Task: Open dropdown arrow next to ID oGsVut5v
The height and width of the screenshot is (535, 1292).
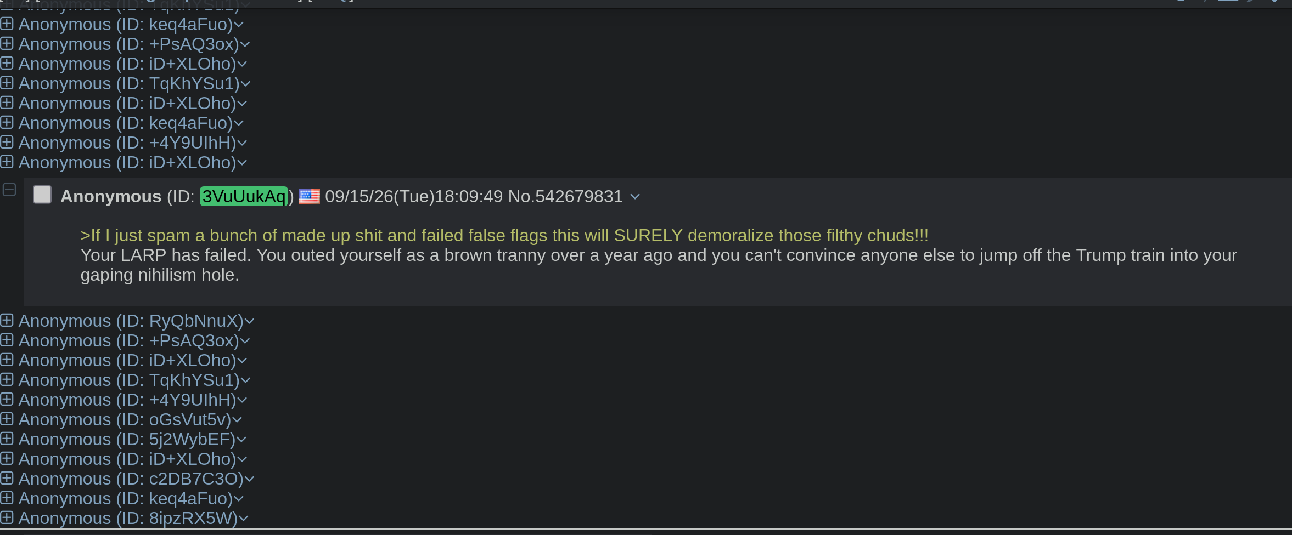Action: point(237,420)
